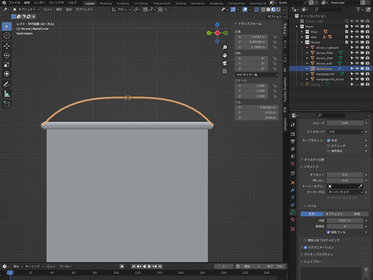Viewport: 373px width, 280px height.
Task: Enable the ストレッチ checkbox
Action: [x=329, y=145]
